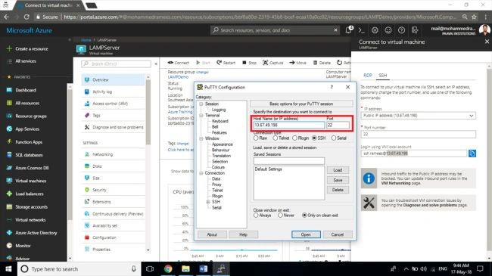492x276 pixels.
Task: Open Networking in VM menu
Action: tap(114, 154)
